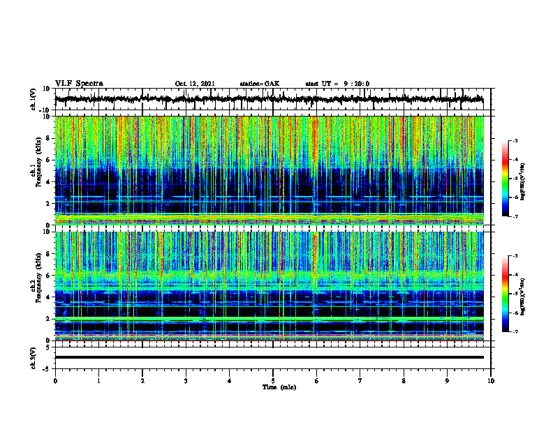Click the time axis tick label "6"
Screen dimensions: 553x427
click(x=317, y=381)
